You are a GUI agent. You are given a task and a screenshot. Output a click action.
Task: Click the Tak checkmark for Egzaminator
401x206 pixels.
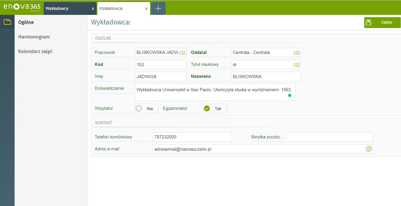pyautogui.click(x=207, y=108)
